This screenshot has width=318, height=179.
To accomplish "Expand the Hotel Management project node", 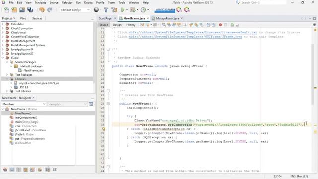I will click(3, 41).
